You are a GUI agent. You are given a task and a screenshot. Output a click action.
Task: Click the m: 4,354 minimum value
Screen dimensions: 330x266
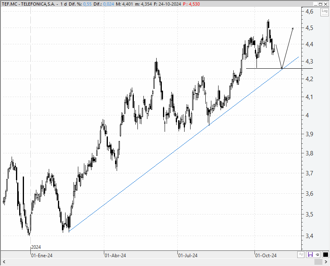pyautogui.click(x=143, y=4)
